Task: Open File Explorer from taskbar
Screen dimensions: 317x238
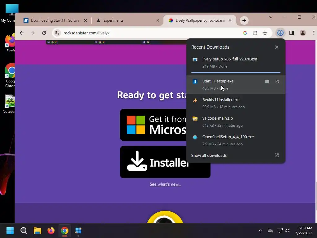Action: (x=37, y=231)
